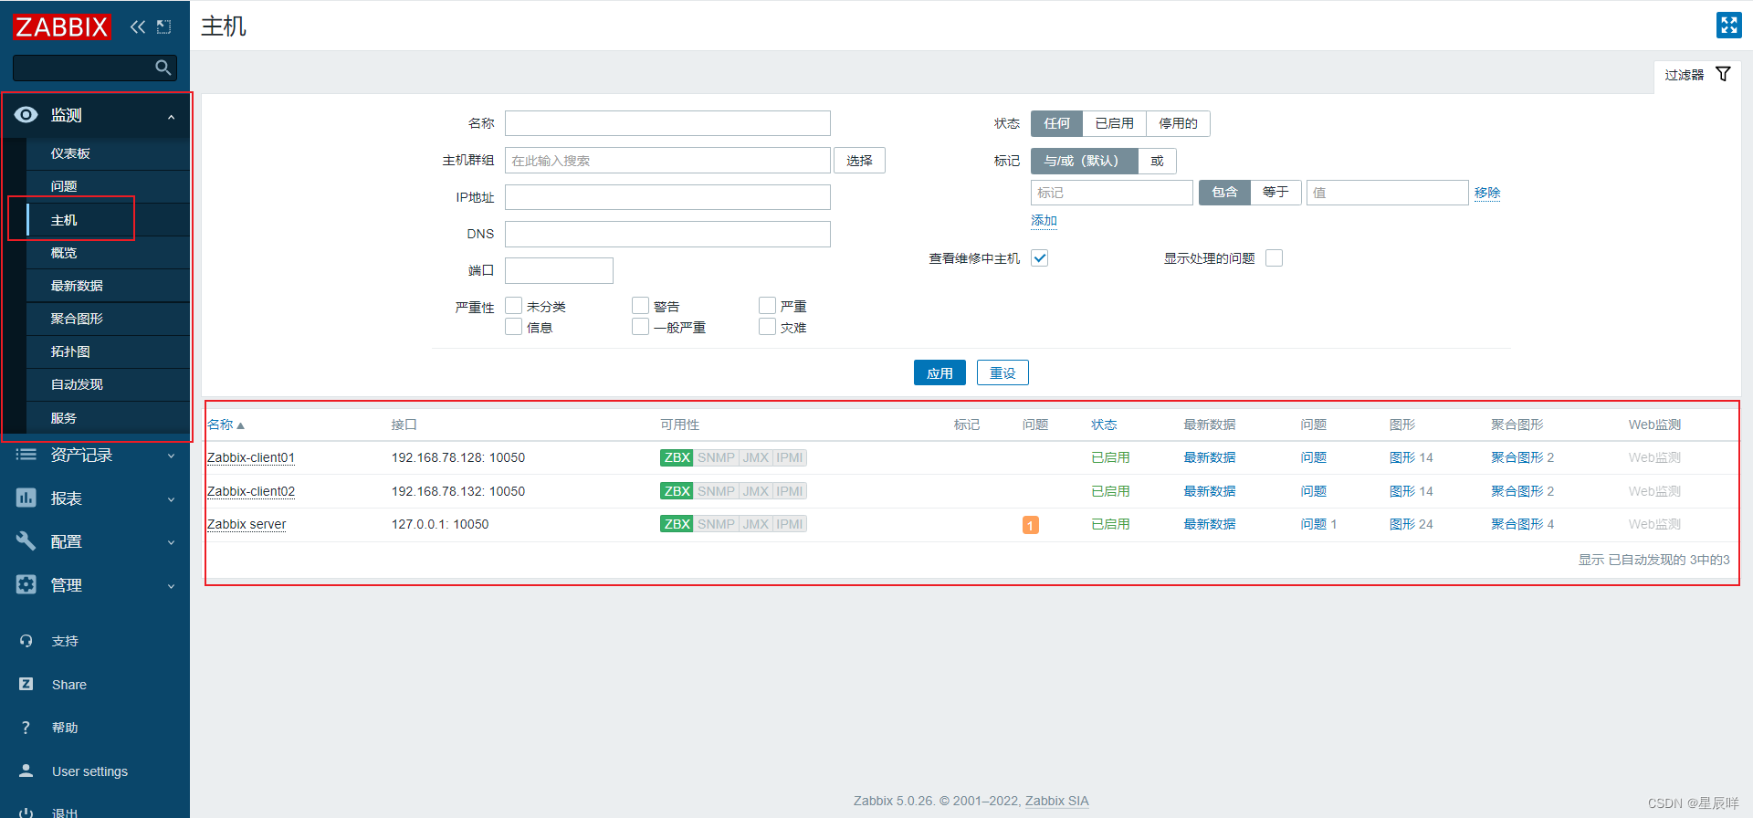The width and height of the screenshot is (1753, 818).
Task: Click orange problem count badge for Zabbix server
Action: [1030, 525]
